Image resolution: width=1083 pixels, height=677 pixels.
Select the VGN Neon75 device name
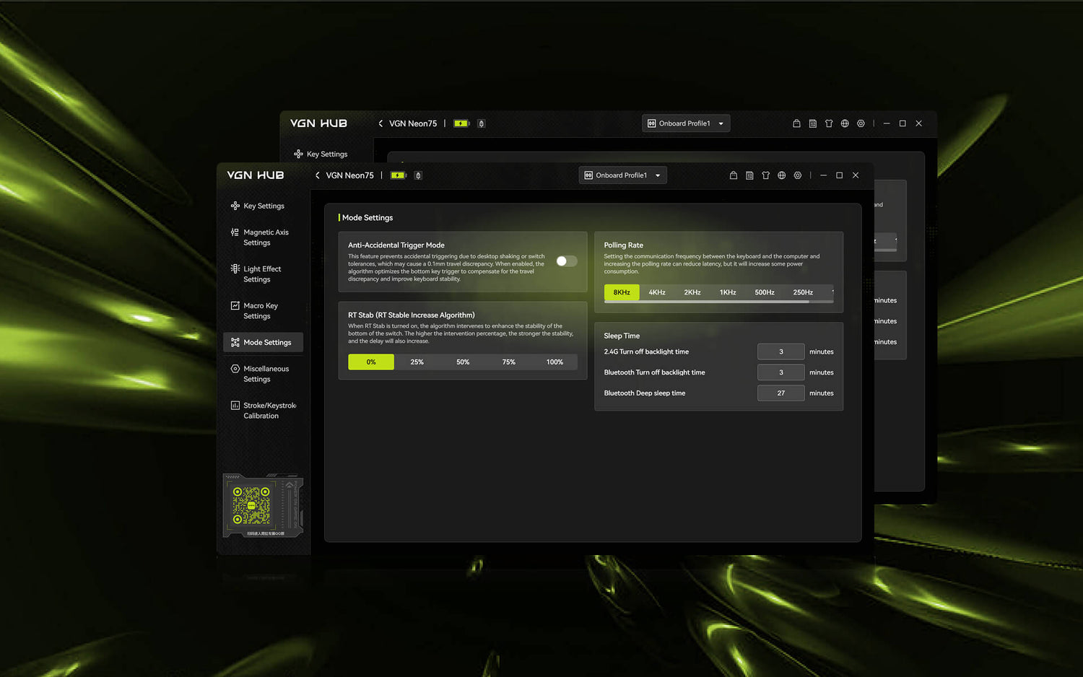click(349, 175)
